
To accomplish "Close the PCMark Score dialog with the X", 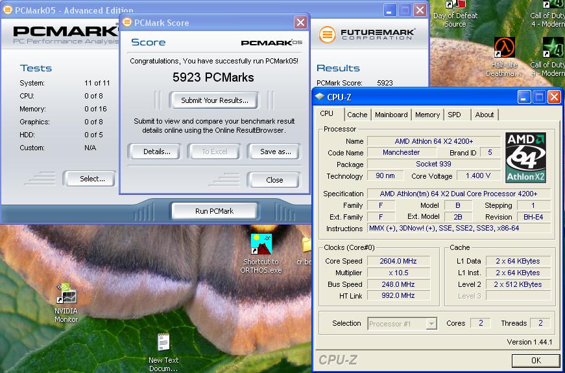I will coord(300,22).
